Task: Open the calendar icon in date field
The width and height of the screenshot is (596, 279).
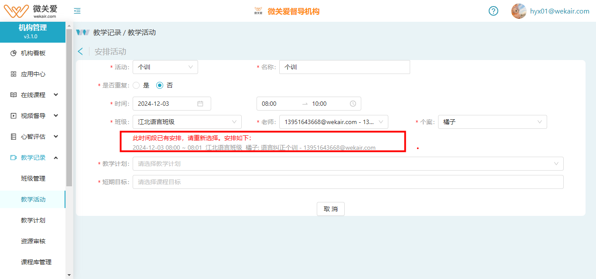Action: tap(200, 104)
